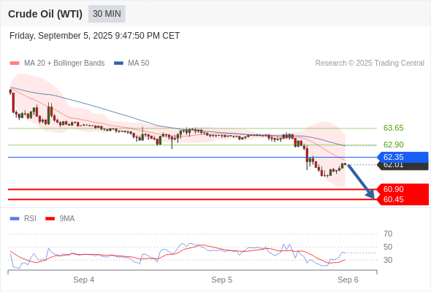Click the Research Trading Central copyright text
431x292 pixels.
pos(370,64)
